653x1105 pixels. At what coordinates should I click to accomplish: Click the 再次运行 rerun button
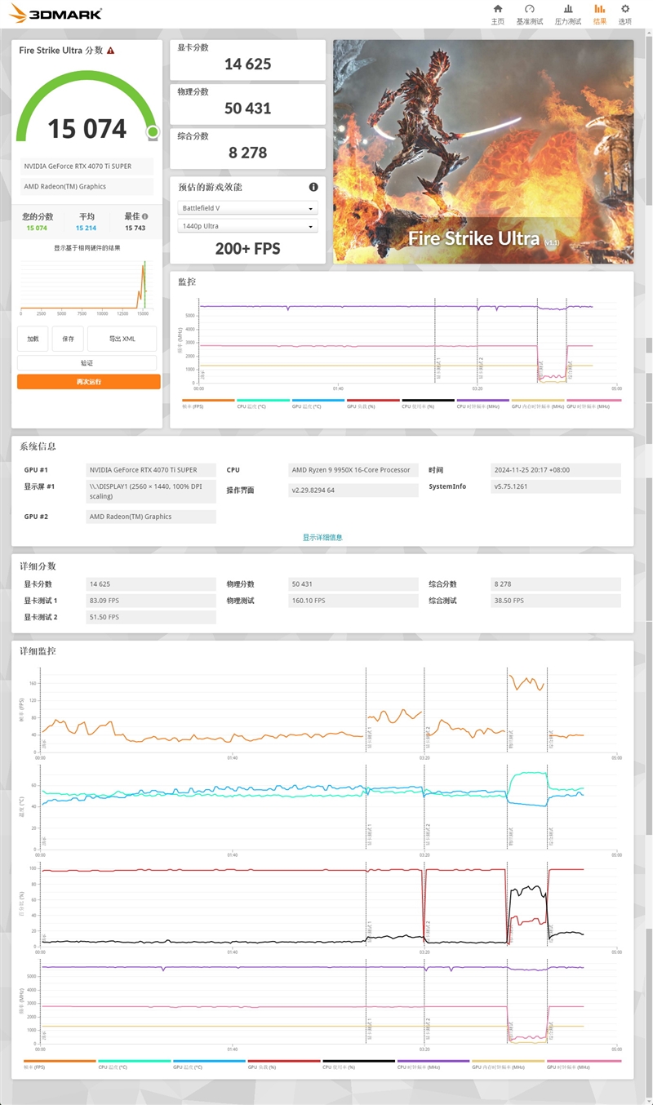click(x=89, y=380)
